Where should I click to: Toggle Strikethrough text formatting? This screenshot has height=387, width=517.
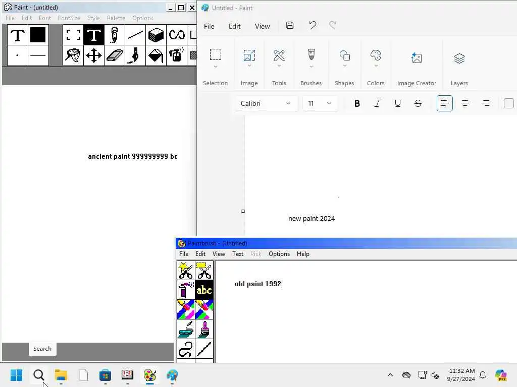[418, 103]
